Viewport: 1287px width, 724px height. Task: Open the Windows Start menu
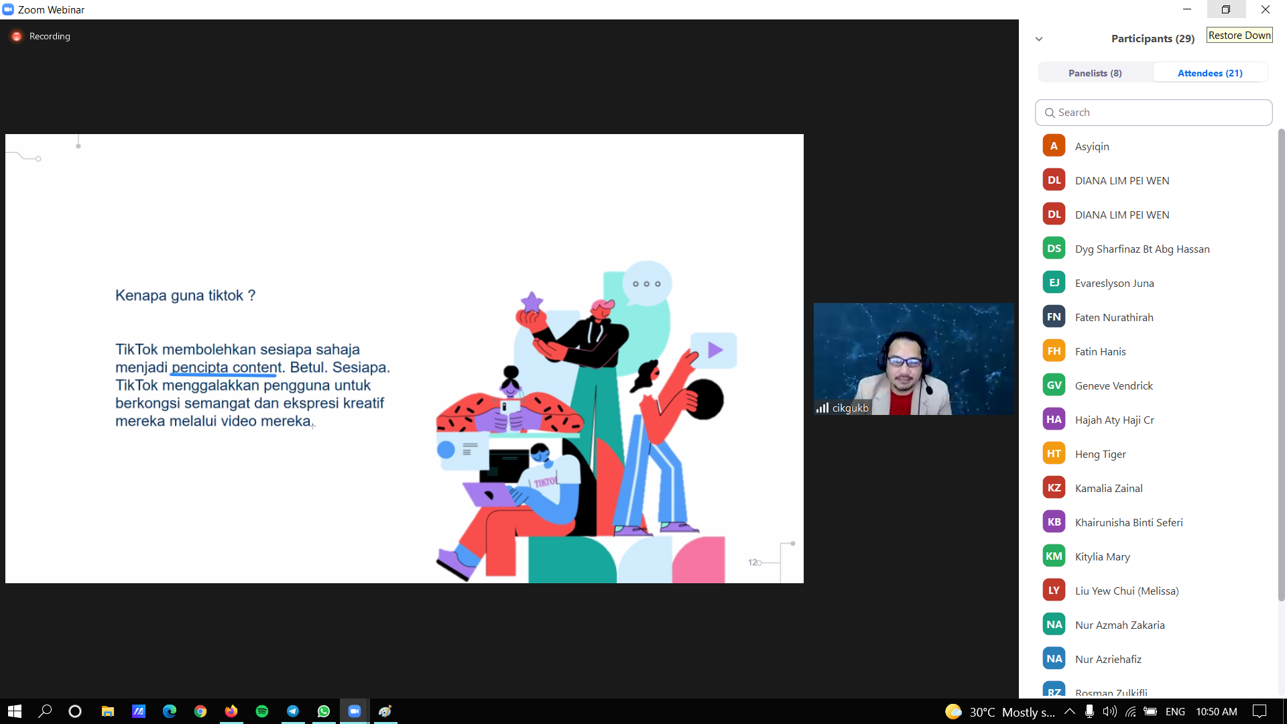point(15,711)
